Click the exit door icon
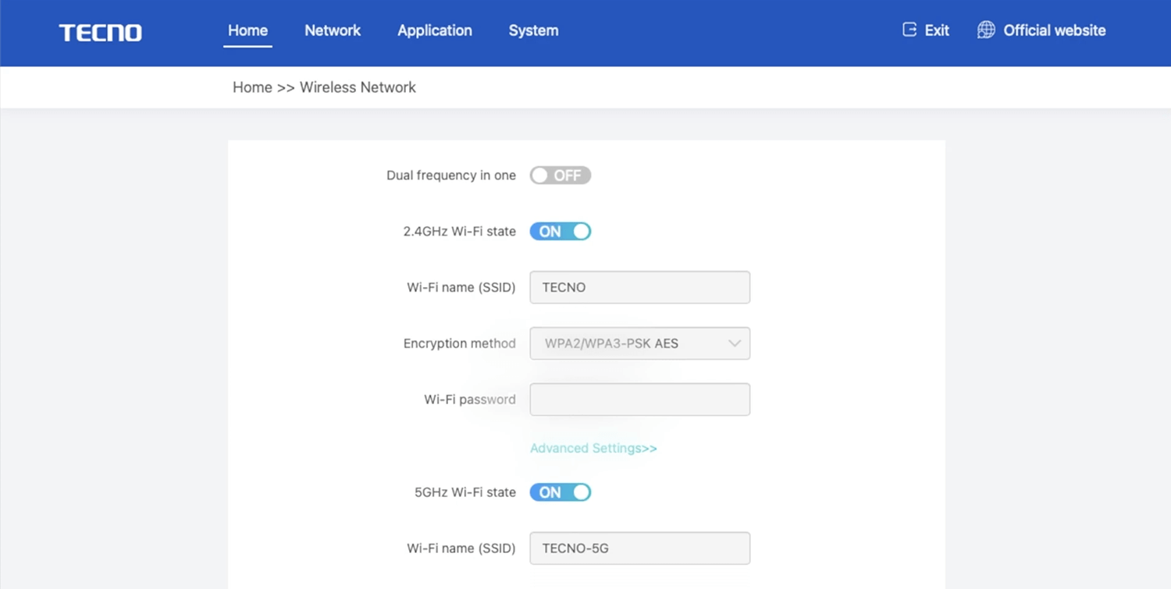This screenshot has height=589, width=1171. (909, 30)
